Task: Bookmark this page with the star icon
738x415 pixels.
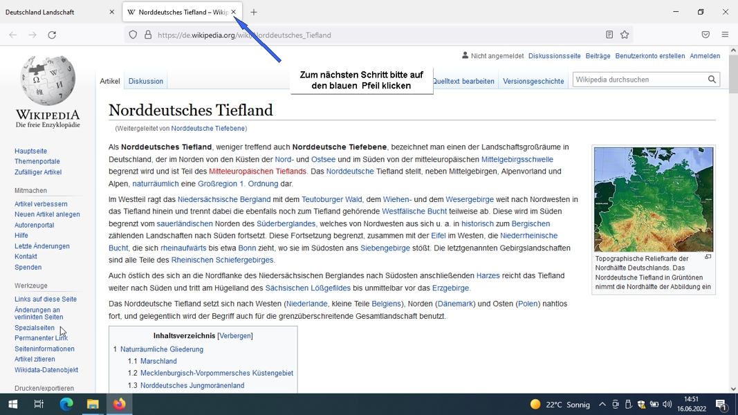Action: point(625,35)
